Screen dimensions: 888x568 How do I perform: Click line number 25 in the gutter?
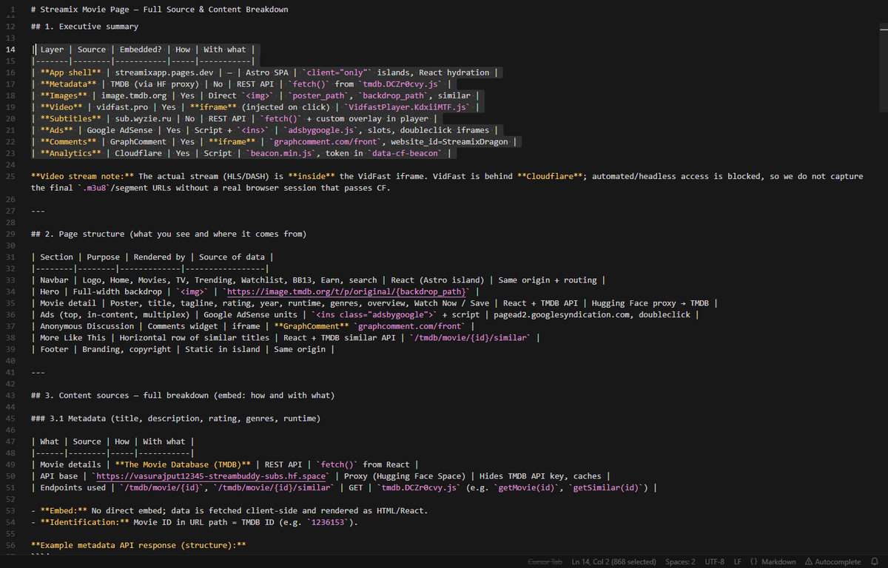pyautogui.click(x=11, y=176)
